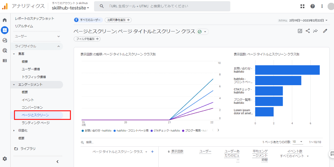
Task: Open ライブラリ in the sidebar
Action: pos(28,149)
